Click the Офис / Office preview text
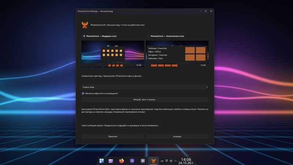Screen dimensions: 293x165 [x=155, y=52]
